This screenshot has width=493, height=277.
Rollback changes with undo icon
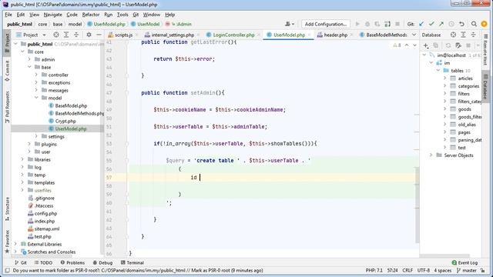[x=461, y=24]
